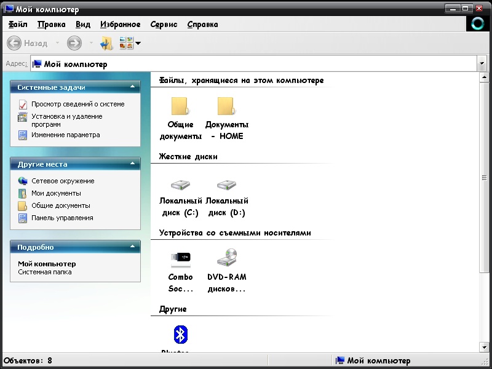Open the Forward history dropdown arrow
This screenshot has height=369, width=492.
click(x=91, y=43)
